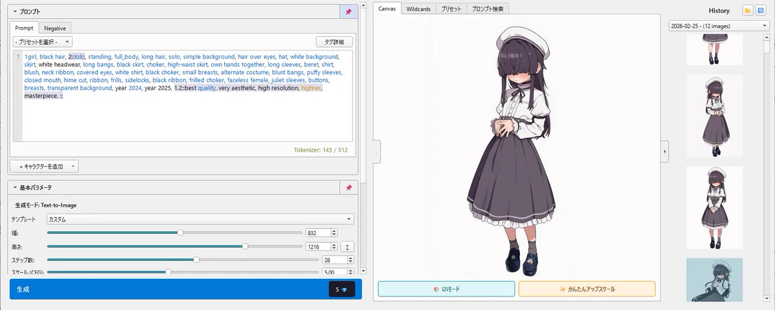The width and height of the screenshot is (775, 310).
Task: Open the history date dropdown
Action: point(719,26)
